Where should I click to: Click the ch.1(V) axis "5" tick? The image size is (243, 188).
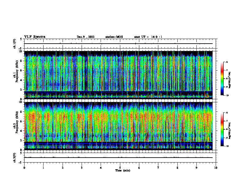point(21,39)
